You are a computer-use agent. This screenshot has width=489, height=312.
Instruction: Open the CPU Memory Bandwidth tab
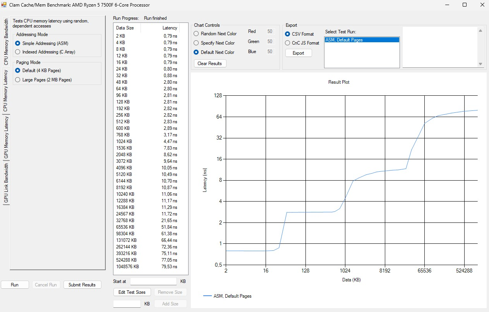[6, 42]
